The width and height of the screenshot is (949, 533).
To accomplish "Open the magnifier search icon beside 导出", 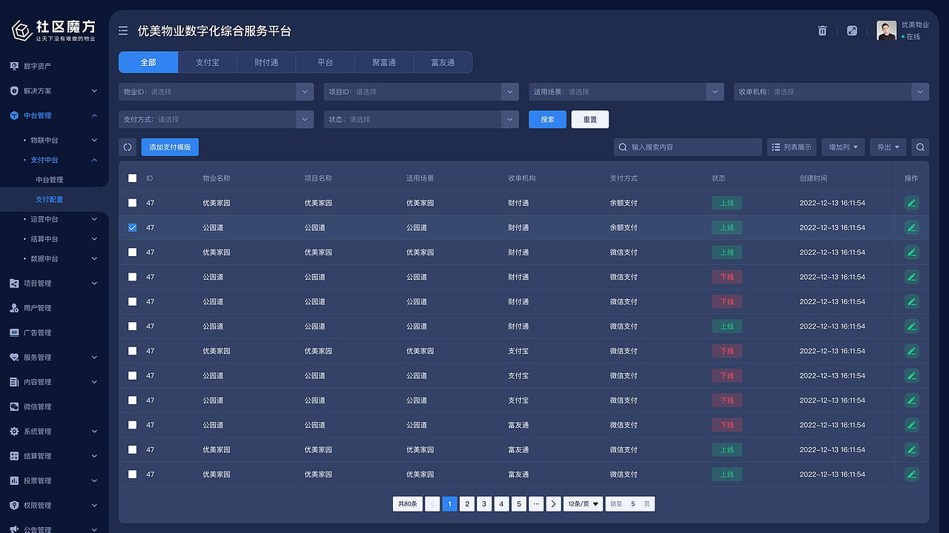I will click(920, 147).
